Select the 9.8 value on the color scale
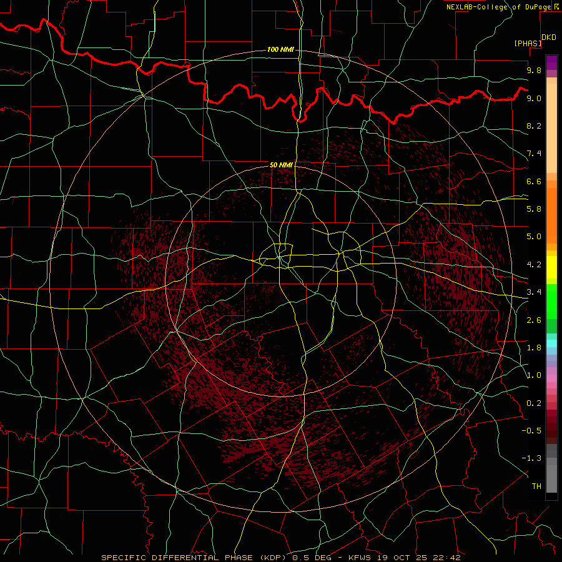562x562 pixels. 534,70
